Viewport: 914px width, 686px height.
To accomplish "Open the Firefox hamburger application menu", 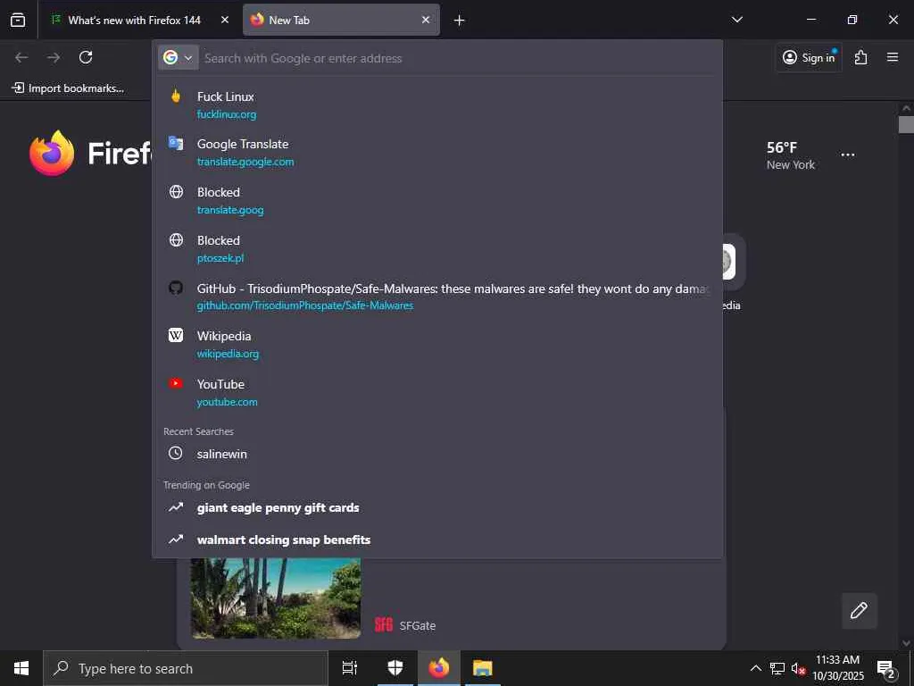I will [893, 57].
